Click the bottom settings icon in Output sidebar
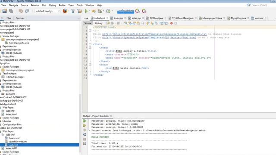Viewport: 276px width, 155px height. [x=85, y=144]
